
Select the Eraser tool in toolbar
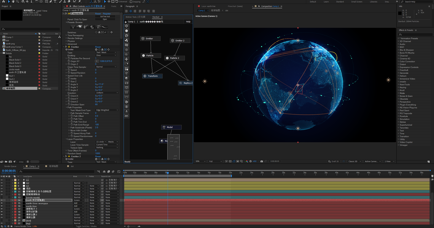(x=69, y=2)
